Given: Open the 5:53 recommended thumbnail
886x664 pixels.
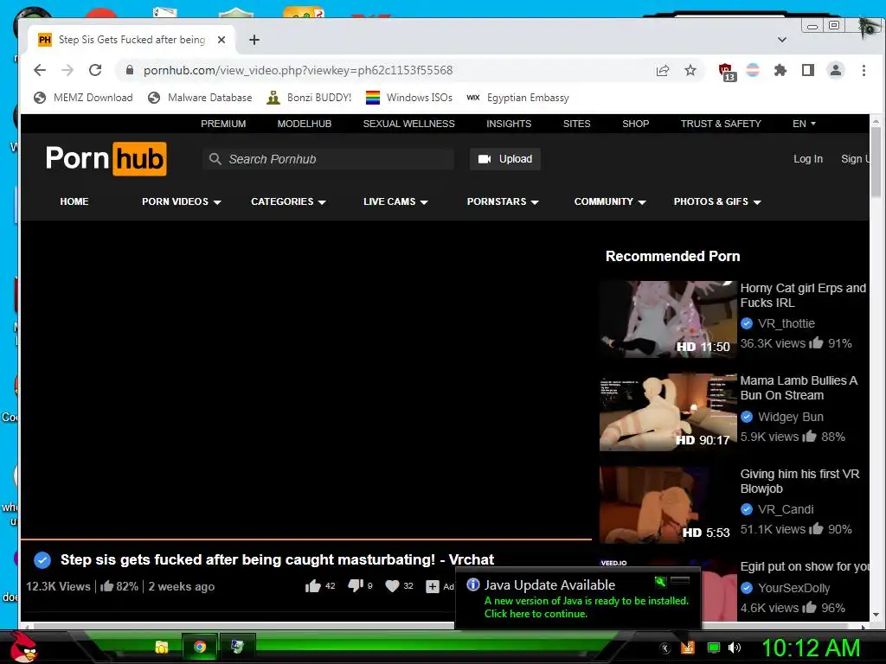Looking at the screenshot, I should [668, 505].
